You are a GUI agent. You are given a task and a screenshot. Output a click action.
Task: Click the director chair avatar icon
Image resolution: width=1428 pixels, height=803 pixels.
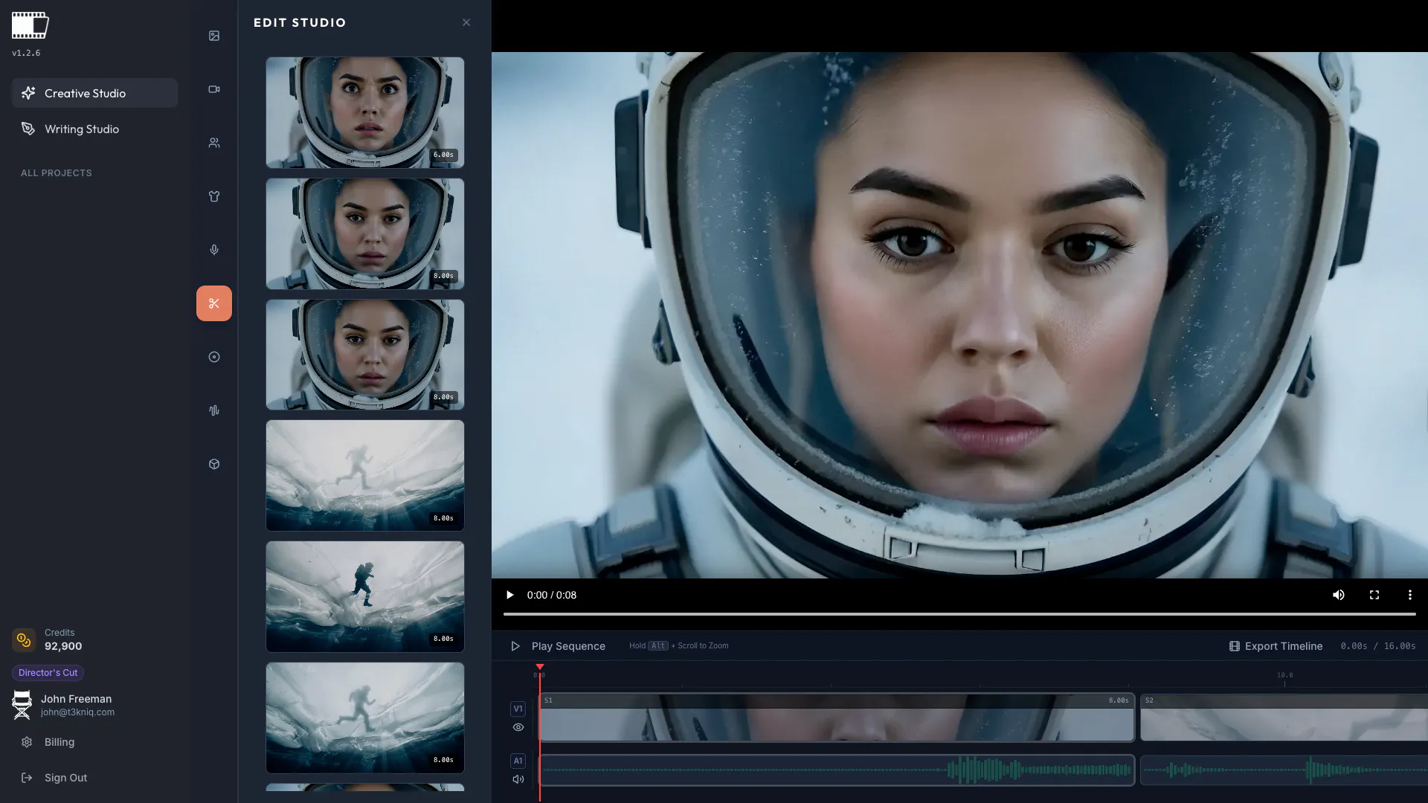click(22, 705)
